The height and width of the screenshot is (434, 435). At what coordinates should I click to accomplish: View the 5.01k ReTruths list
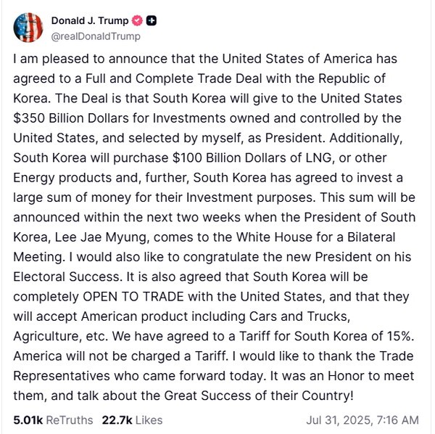click(x=52, y=419)
